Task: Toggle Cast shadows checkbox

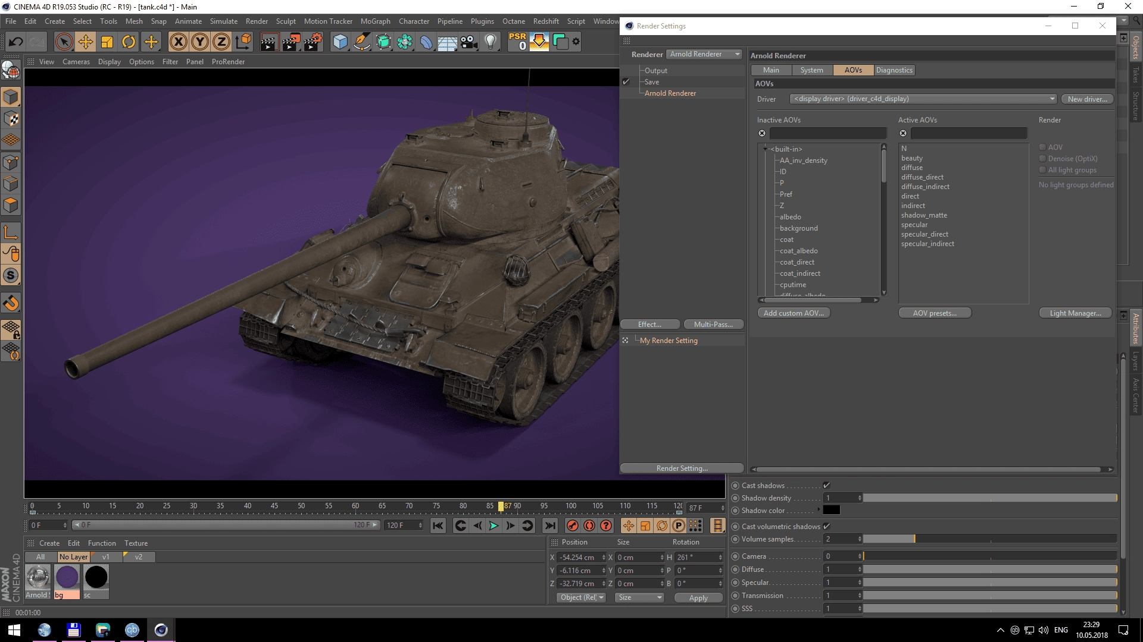Action: pyautogui.click(x=826, y=485)
